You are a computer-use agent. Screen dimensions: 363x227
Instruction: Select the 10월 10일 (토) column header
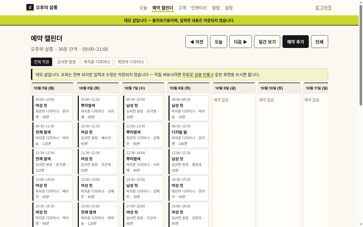pos(279,88)
